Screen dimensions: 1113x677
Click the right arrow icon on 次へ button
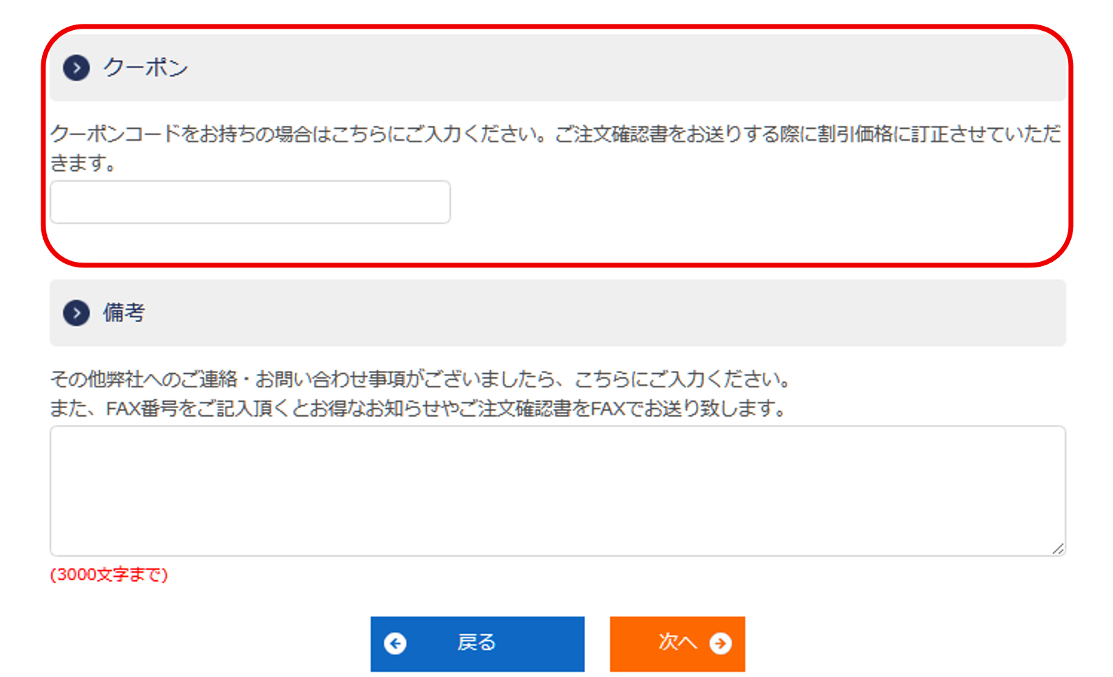click(720, 643)
